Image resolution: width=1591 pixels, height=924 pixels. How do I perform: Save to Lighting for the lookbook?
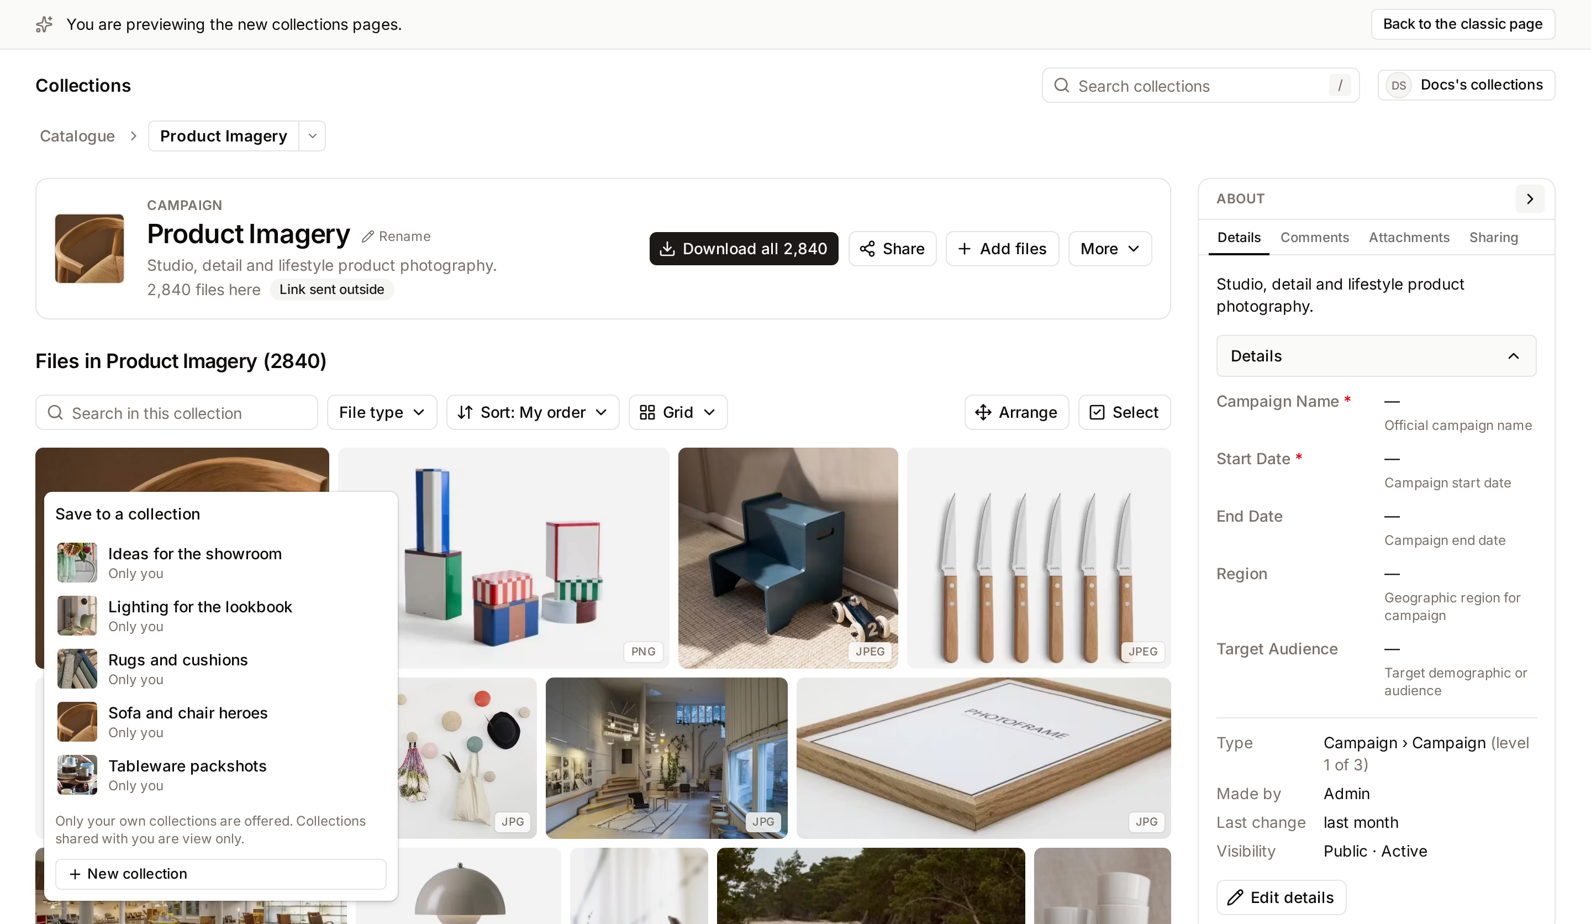[x=221, y=615]
